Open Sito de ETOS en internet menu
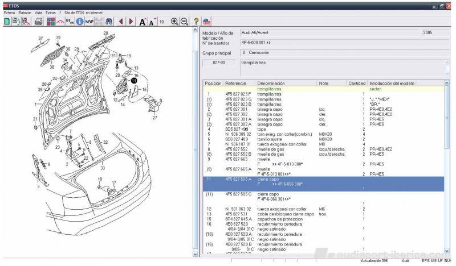The width and height of the screenshot is (456, 266). 83,13
